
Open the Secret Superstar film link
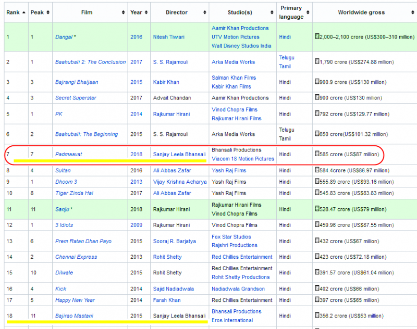pos(76,98)
